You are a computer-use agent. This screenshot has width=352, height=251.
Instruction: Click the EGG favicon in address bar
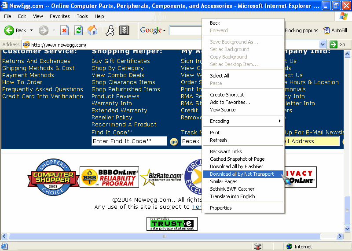pyautogui.click(x=26, y=44)
